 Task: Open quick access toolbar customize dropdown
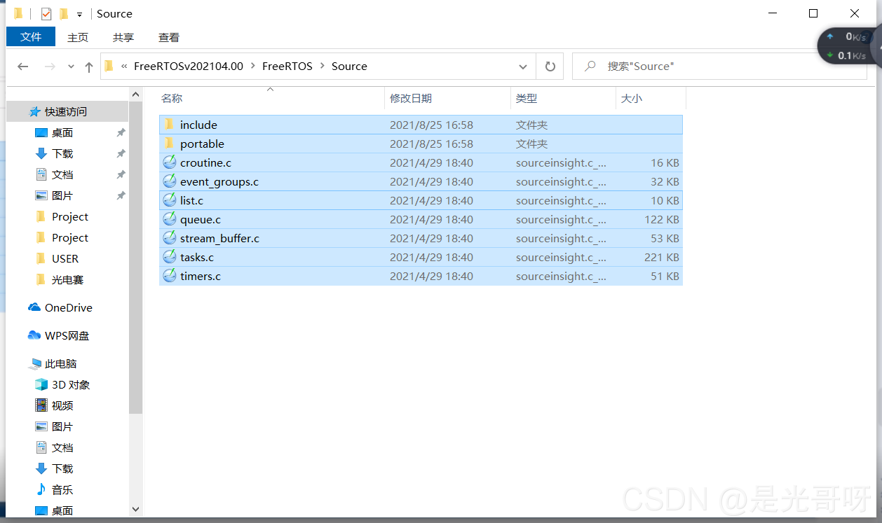pyautogui.click(x=80, y=14)
